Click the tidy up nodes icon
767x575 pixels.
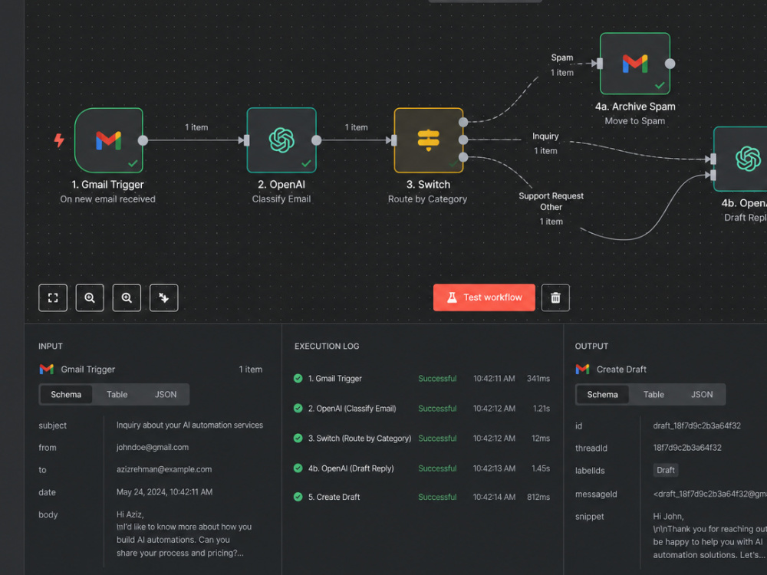tap(164, 297)
